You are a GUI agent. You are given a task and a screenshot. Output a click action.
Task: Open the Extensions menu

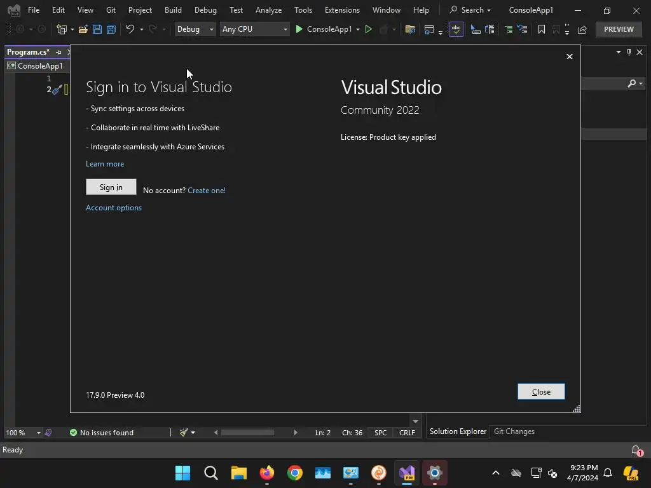[342, 10]
